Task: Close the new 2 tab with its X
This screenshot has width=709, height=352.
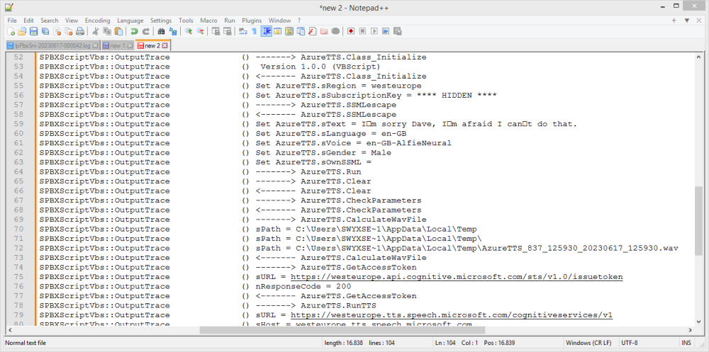Action: pyautogui.click(x=165, y=45)
